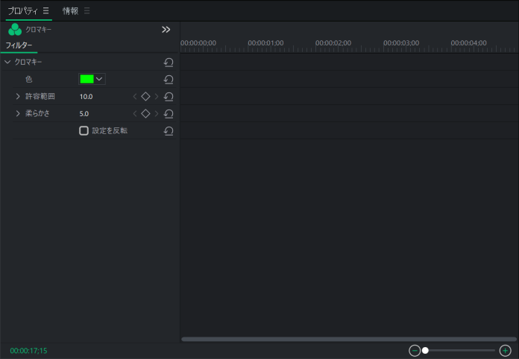Click the zoom in plus icon
This screenshot has height=359, width=519.
[x=505, y=350]
